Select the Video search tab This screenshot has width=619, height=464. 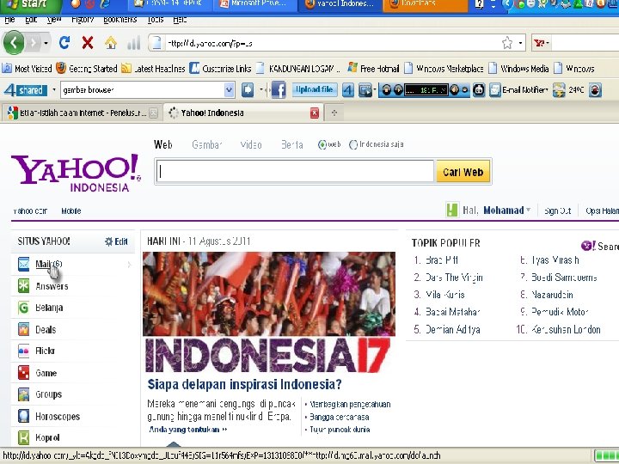coord(251,145)
